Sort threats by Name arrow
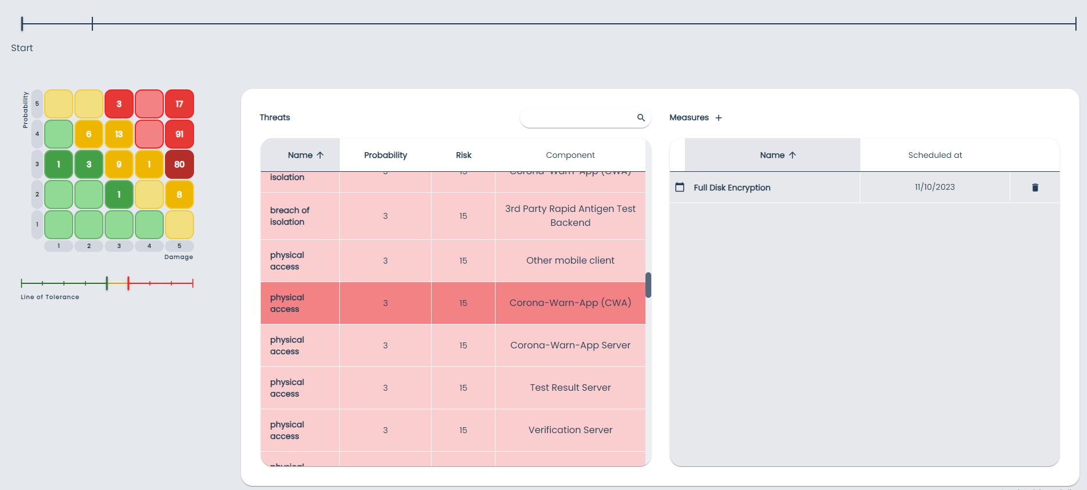Viewport: 1087px width, 490px height. point(320,155)
